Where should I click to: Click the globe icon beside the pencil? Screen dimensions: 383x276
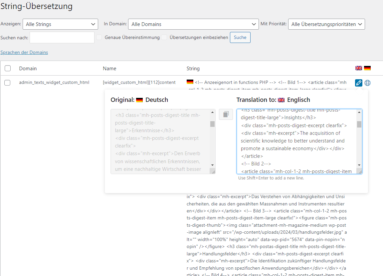(367, 83)
